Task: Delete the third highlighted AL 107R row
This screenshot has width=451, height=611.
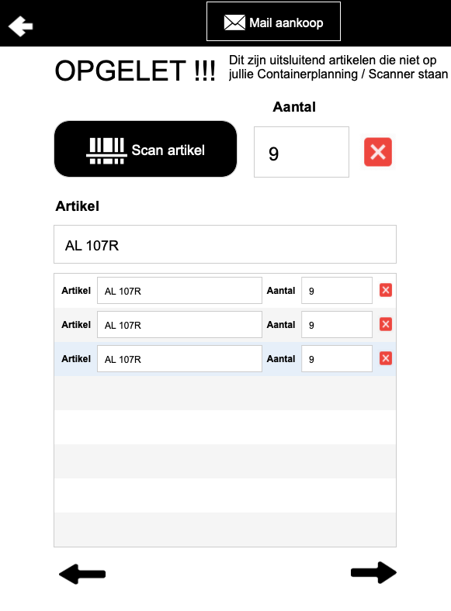Action: pyautogui.click(x=386, y=358)
